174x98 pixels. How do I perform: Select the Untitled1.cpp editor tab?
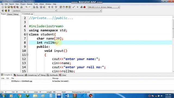click(27, 14)
